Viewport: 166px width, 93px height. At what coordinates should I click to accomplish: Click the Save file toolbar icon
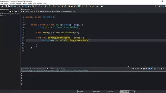[6, 6]
